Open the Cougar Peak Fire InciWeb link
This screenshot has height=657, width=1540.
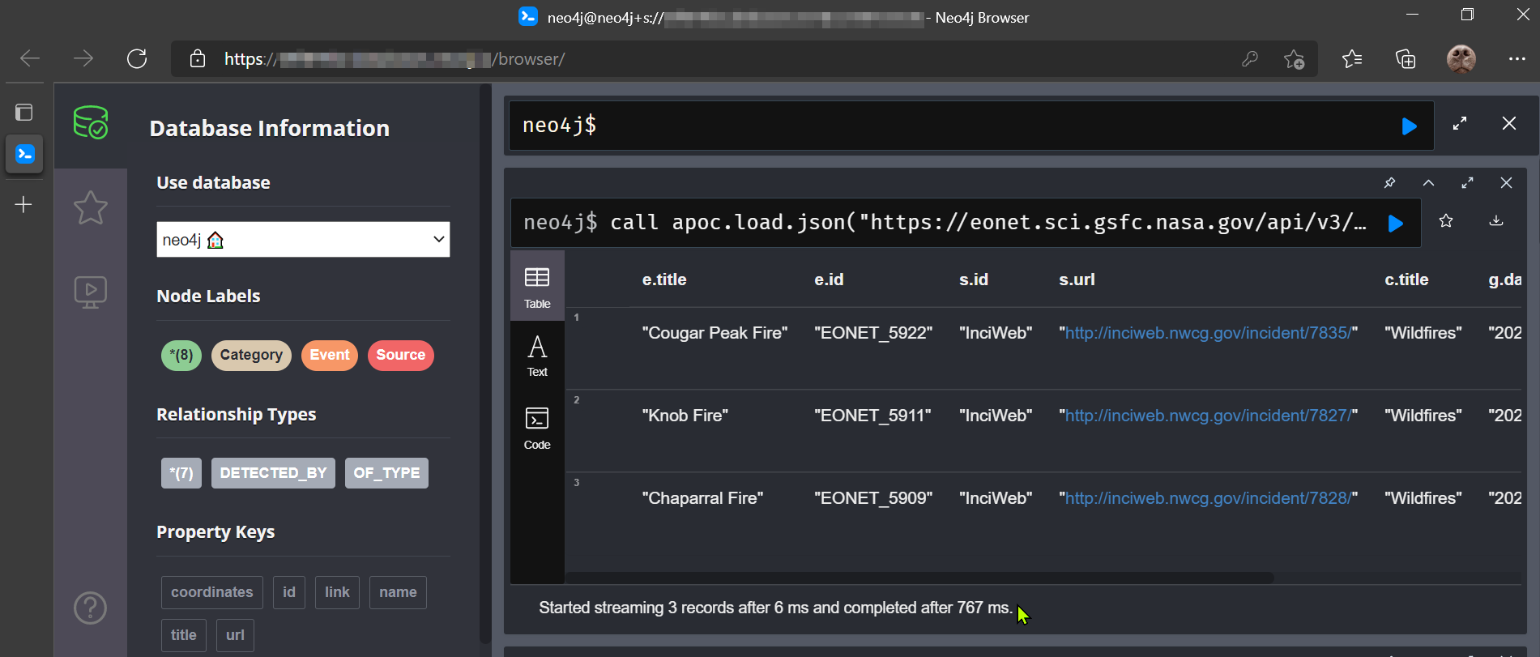pyautogui.click(x=1207, y=333)
